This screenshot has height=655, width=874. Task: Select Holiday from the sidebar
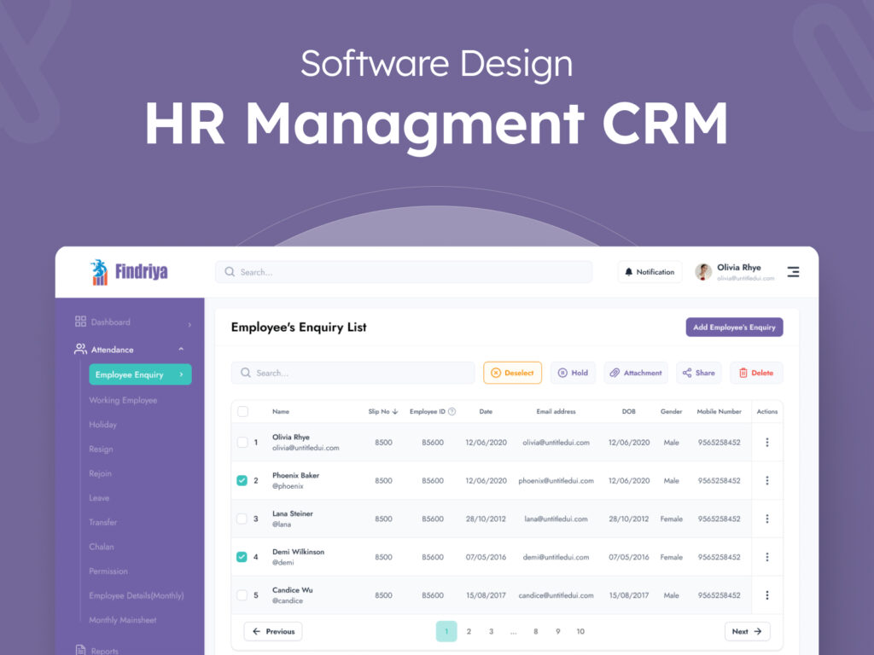point(102,425)
